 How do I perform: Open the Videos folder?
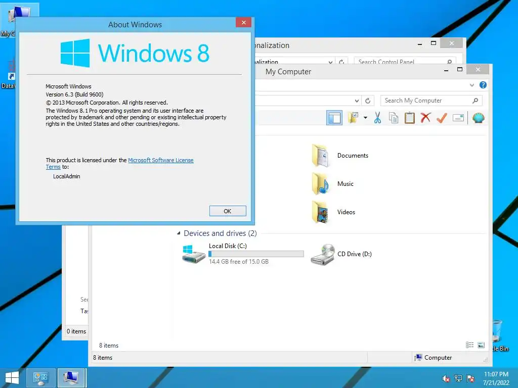[333, 212]
